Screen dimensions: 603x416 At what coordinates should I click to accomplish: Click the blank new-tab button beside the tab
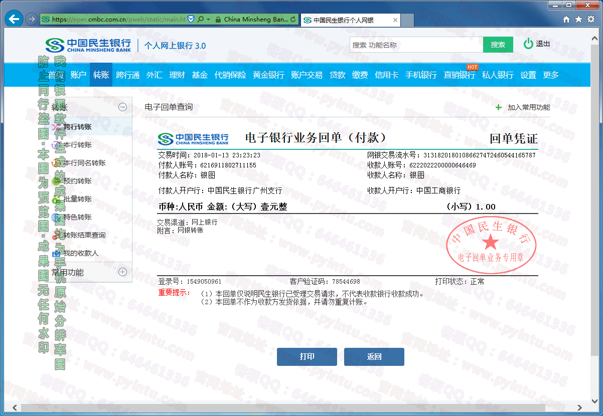click(407, 20)
